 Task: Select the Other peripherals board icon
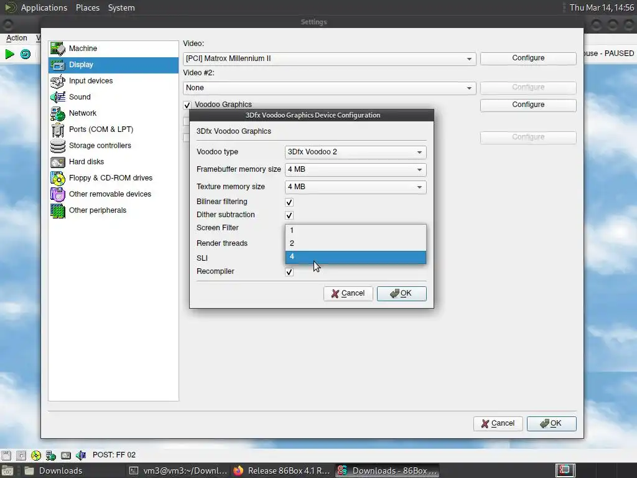click(x=58, y=211)
